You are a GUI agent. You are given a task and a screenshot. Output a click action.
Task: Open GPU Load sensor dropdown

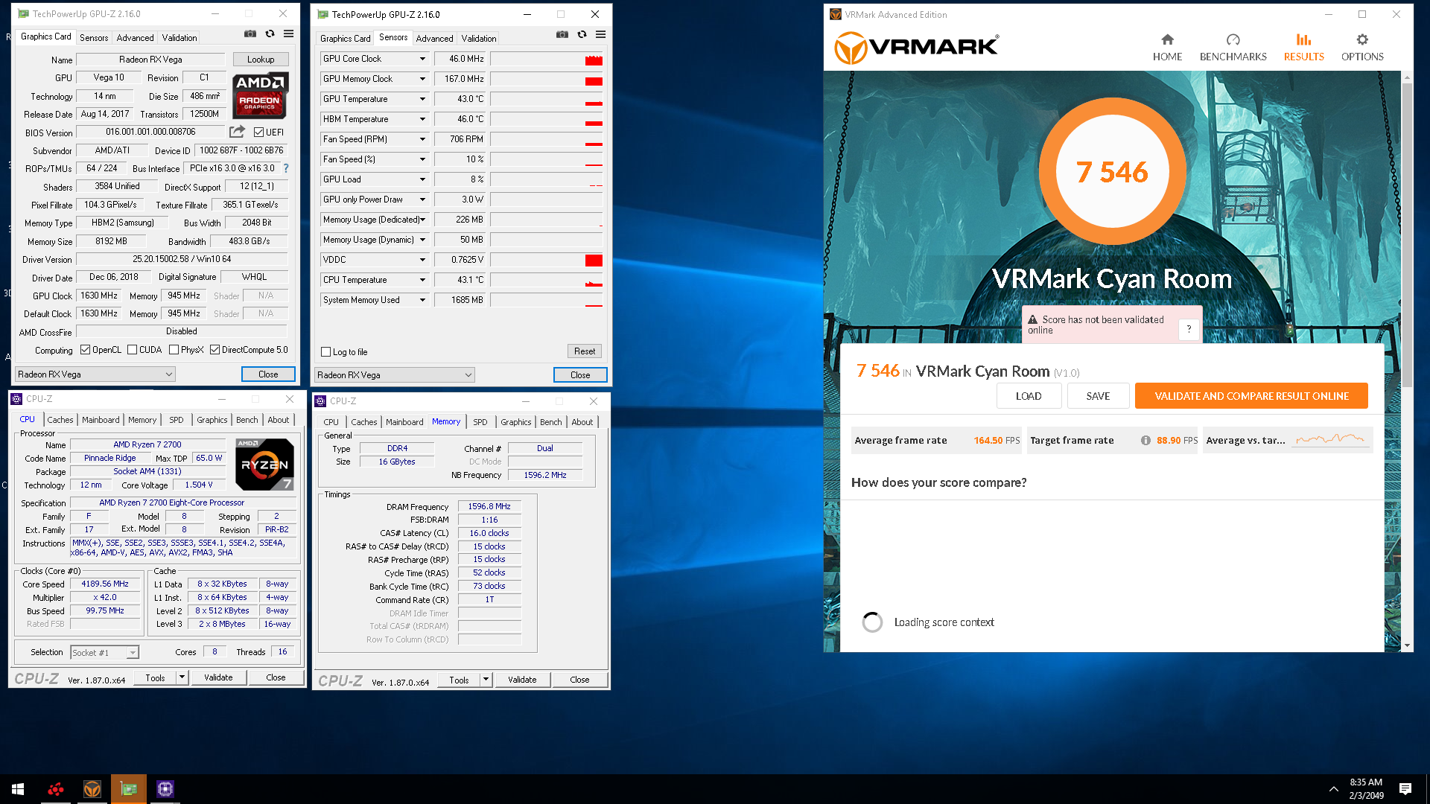point(422,179)
